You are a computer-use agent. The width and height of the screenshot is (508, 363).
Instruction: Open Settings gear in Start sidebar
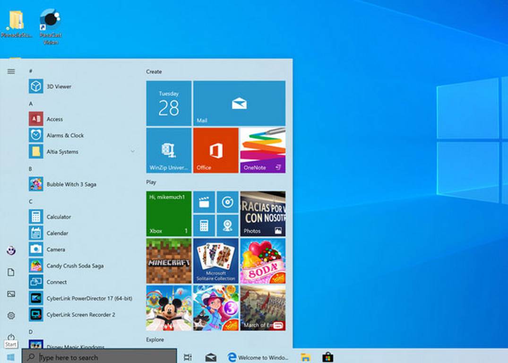pos(11,315)
